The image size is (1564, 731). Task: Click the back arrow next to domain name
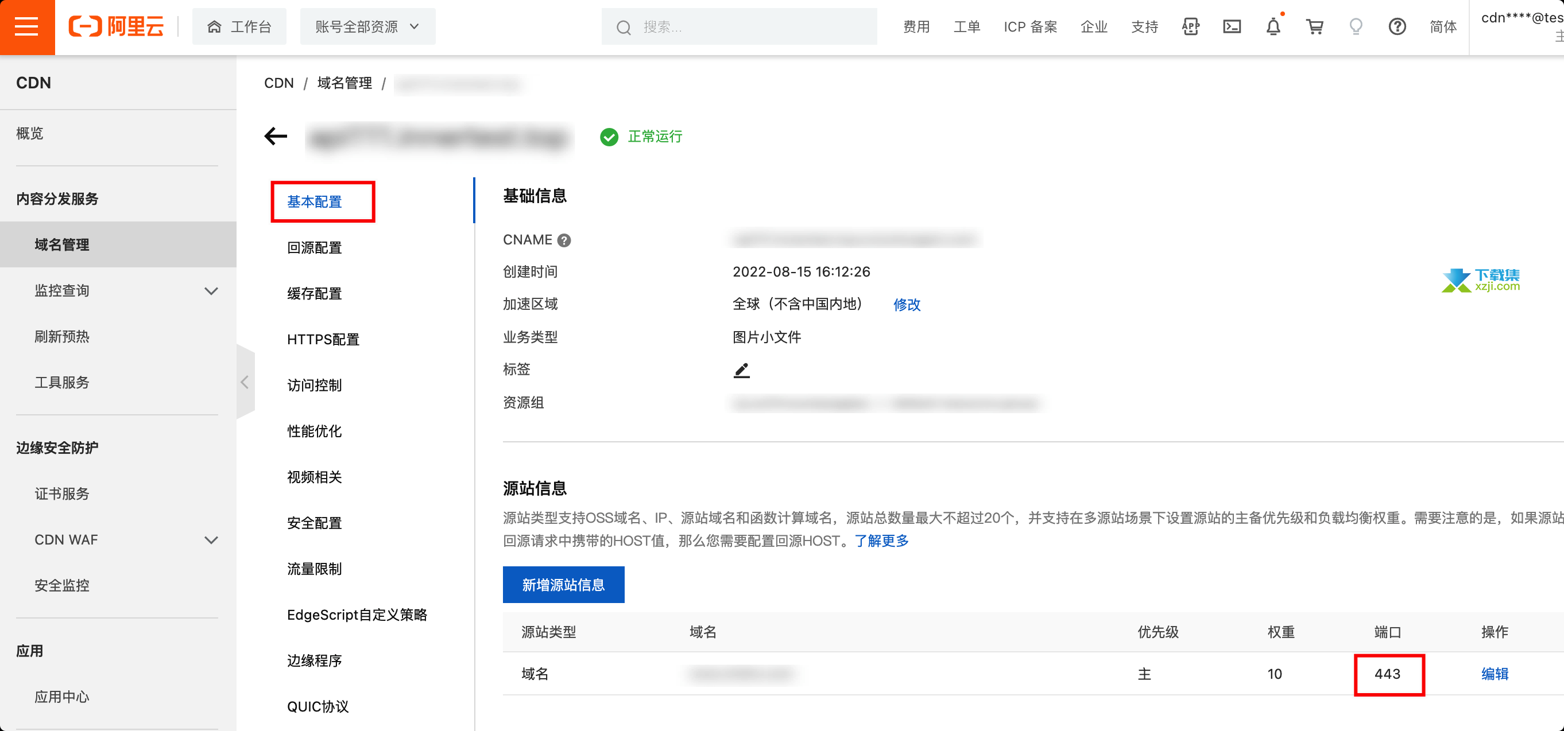(x=276, y=136)
